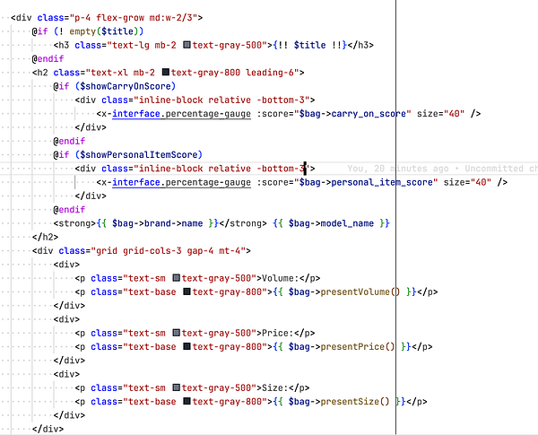The image size is (538, 435).
Task: Click the '$showCarryOnScore' variable
Action: pos(126,86)
